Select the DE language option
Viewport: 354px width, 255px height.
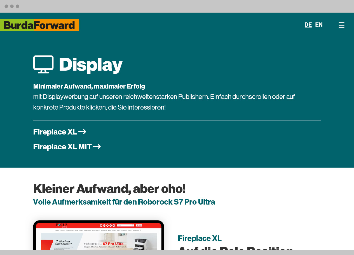click(x=308, y=25)
